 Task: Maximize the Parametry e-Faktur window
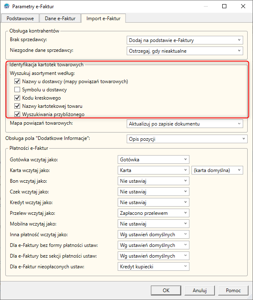pyautogui.click(x=224, y=7)
